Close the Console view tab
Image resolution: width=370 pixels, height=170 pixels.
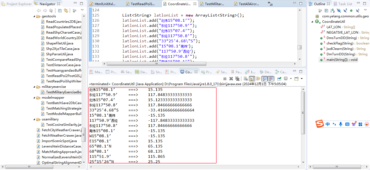click(x=196, y=72)
